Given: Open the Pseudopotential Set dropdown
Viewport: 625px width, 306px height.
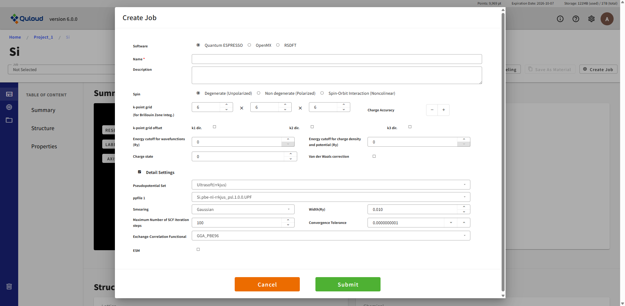Looking at the screenshot, I should (x=331, y=185).
